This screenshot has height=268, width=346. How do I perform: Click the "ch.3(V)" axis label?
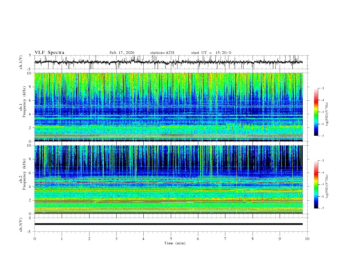tap(21, 225)
